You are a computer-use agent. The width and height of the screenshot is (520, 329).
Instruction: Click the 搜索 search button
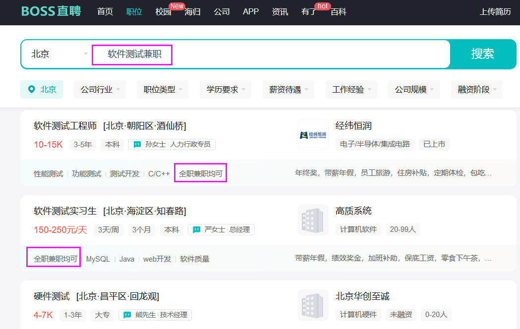(x=483, y=55)
